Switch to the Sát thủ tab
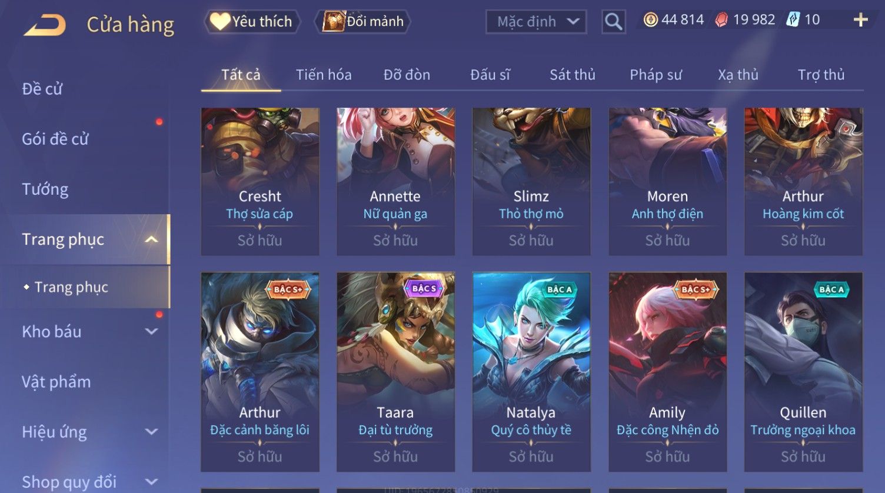 pyautogui.click(x=572, y=75)
